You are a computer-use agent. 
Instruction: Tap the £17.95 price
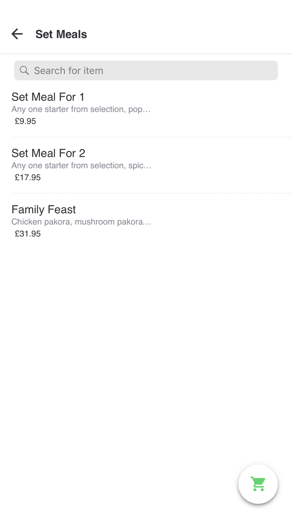tap(28, 177)
